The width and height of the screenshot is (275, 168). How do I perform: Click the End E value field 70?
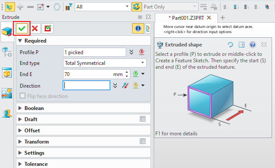97,74
